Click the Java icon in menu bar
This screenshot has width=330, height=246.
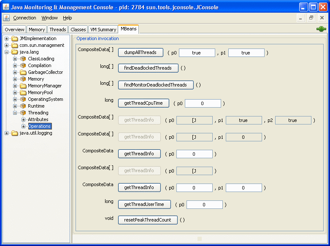pyautogui.click(x=6, y=18)
